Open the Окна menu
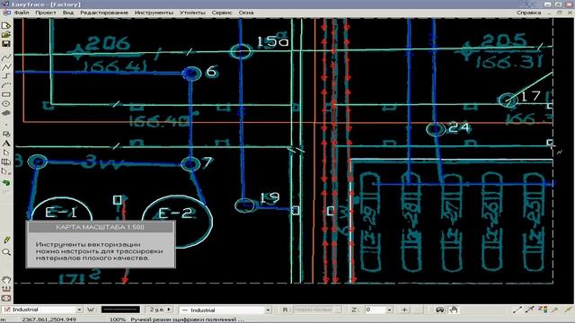Viewport: 575px width, 323px height. point(246,13)
